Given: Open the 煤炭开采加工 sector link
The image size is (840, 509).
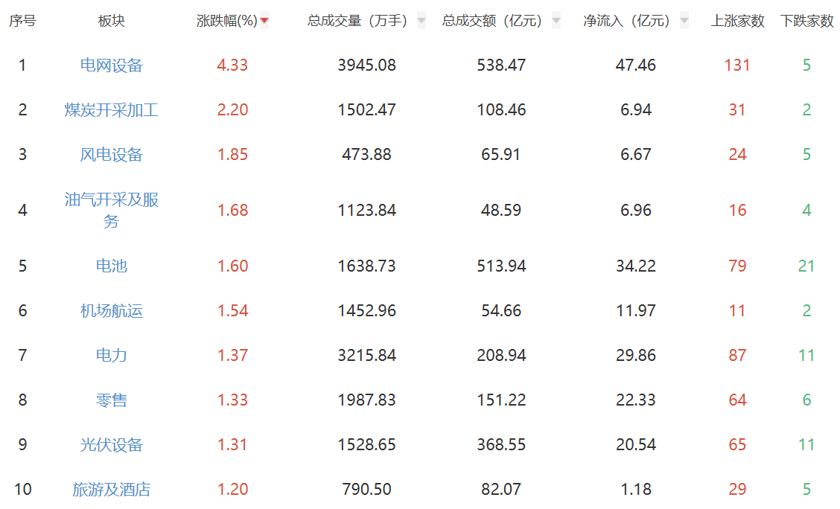Looking at the screenshot, I should [112, 110].
